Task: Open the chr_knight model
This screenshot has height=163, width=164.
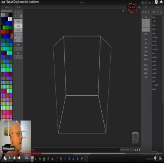Action: point(155,37)
